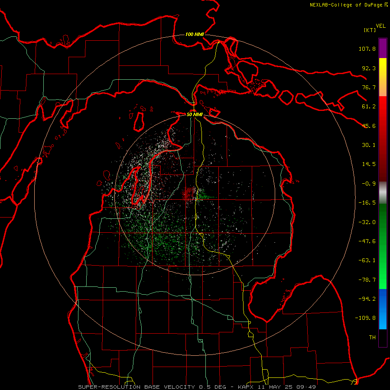Click the 61.2 velocity scale value
390x390 pixels.
[x=369, y=107]
